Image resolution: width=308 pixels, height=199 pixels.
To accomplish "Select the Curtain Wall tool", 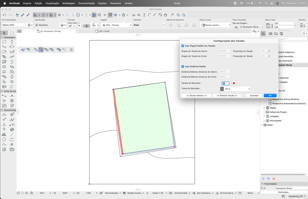I will coord(4,62).
